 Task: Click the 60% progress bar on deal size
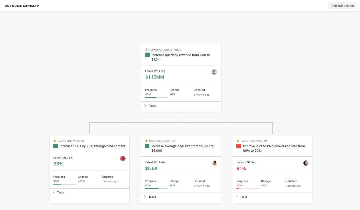pos(156,188)
